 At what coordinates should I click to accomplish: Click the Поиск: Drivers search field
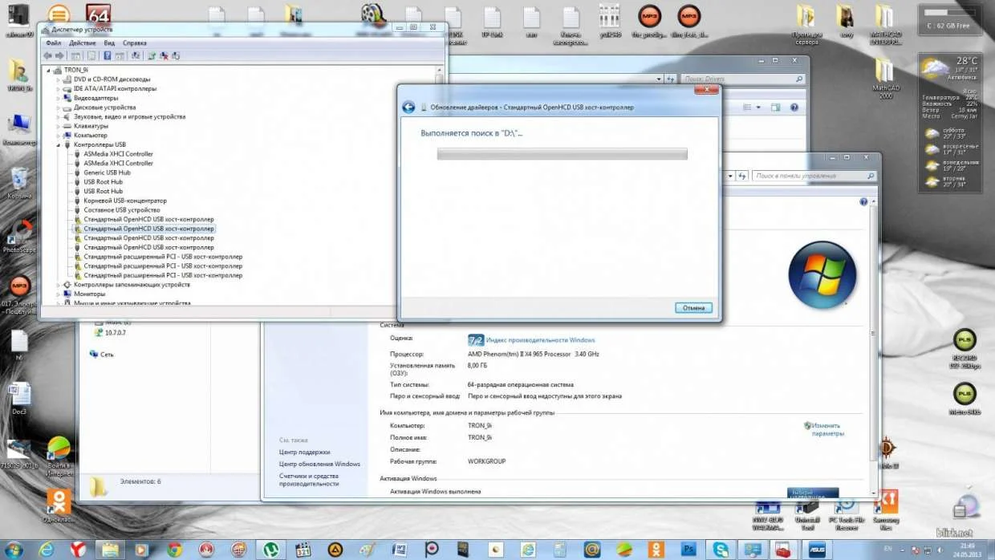(743, 79)
